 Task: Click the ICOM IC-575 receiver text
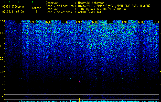click(103, 9)
